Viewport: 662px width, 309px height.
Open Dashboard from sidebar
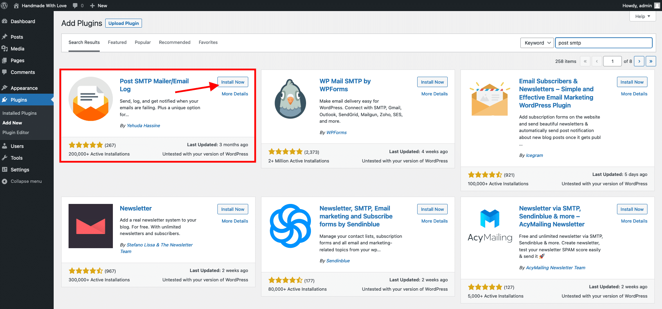[23, 21]
